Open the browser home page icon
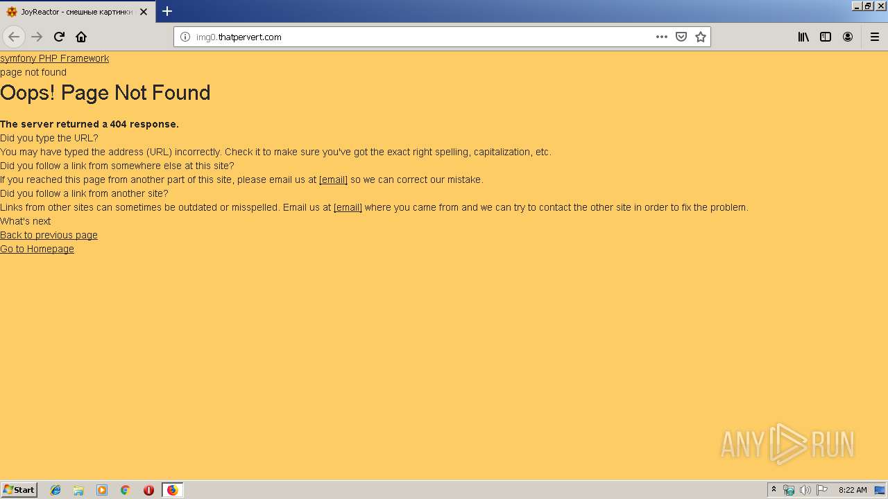The width and height of the screenshot is (888, 499). click(81, 37)
